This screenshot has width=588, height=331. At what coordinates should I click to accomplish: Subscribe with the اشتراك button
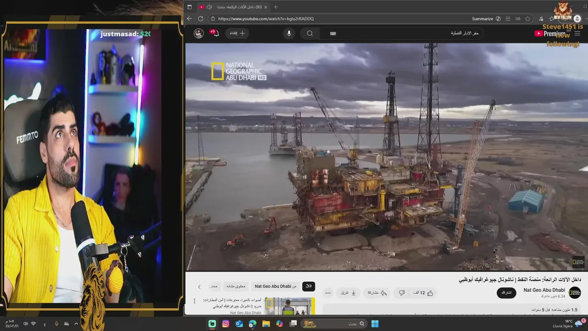coord(506,293)
